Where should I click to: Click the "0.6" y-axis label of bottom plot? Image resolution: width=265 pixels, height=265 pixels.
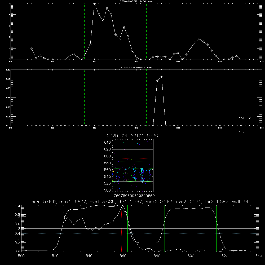pyautogui.click(x=17, y=224)
